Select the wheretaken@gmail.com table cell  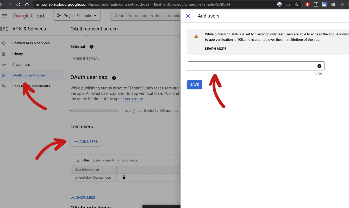(x=94, y=178)
